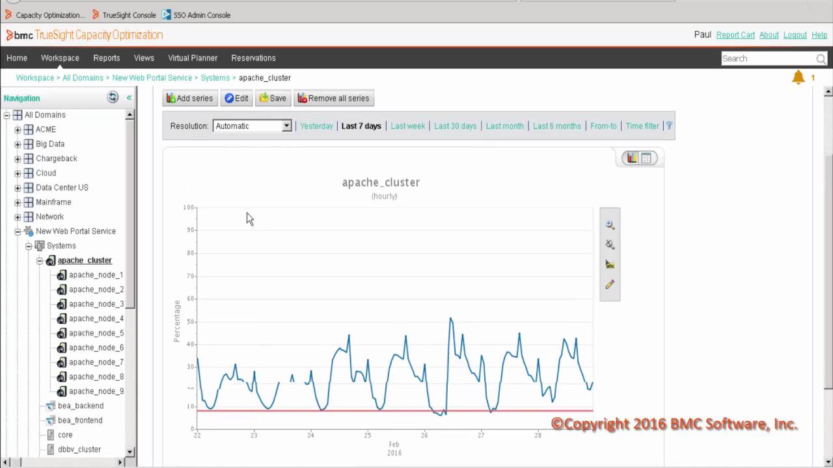Click the apache_cluster node icon
833x468 pixels.
point(51,261)
